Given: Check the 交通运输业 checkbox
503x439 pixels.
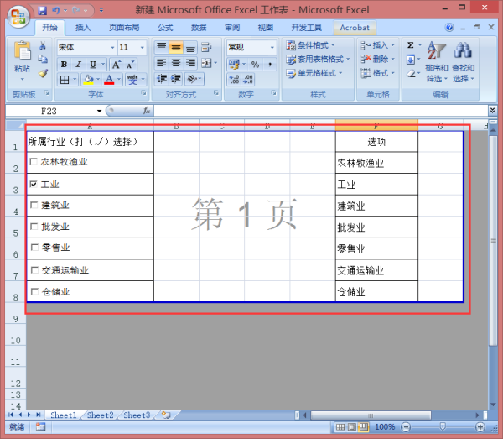Looking at the screenshot, I should pyautogui.click(x=34, y=270).
